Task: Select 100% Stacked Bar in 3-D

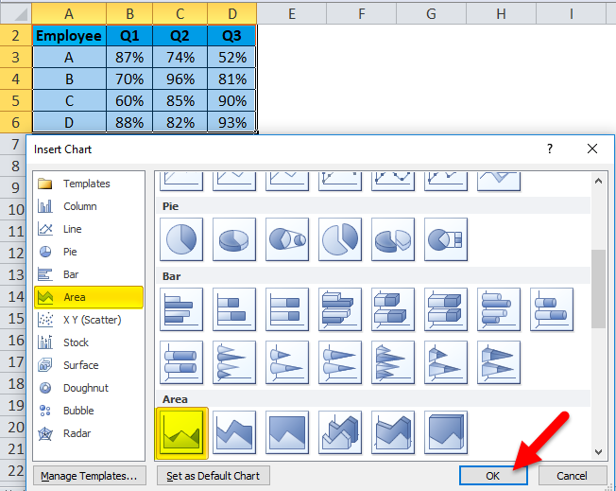Action: [446, 309]
